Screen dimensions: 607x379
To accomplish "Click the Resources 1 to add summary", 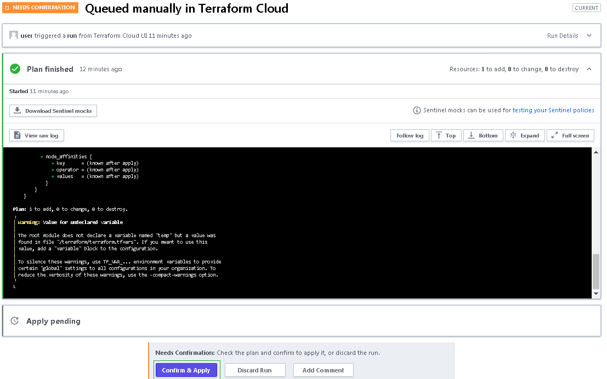I will click(514, 69).
